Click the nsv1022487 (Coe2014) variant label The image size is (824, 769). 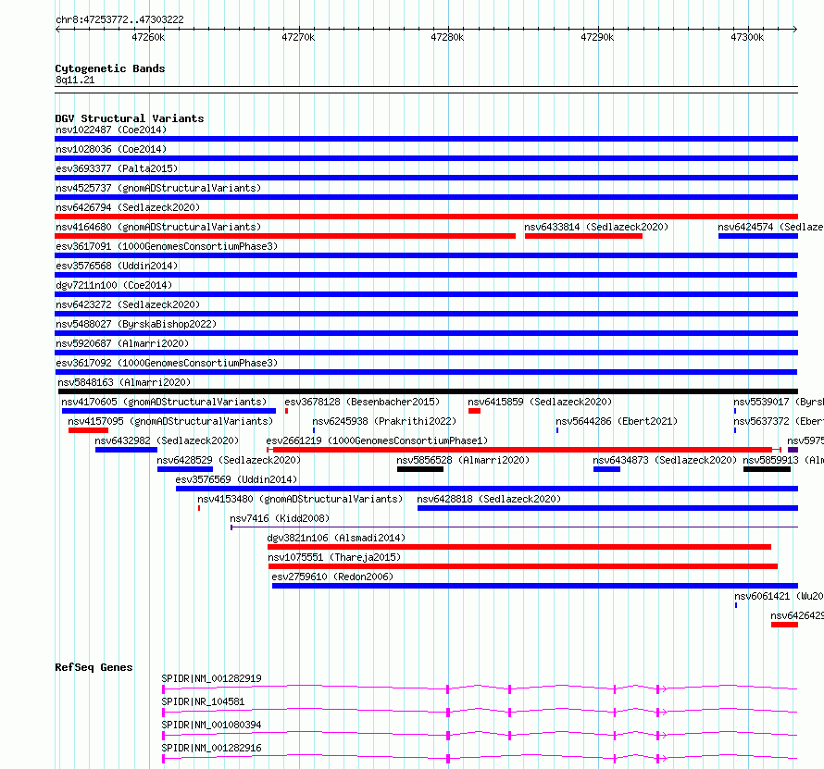(111, 130)
